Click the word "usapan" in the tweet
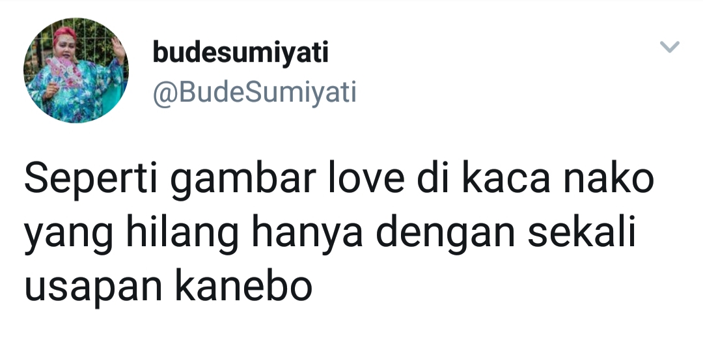Image resolution: width=703 pixels, height=342 pixels. [x=93, y=288]
